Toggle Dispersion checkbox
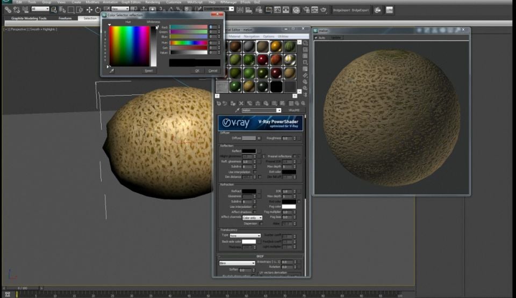 coord(261,224)
